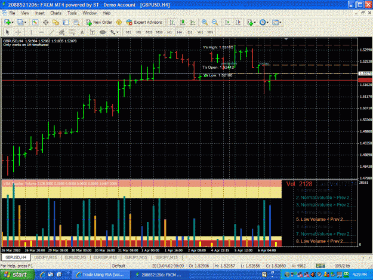This screenshot has height=280, width=373.
Task: Zoom in on the chart
Action: pyautogui.click(x=204, y=22)
